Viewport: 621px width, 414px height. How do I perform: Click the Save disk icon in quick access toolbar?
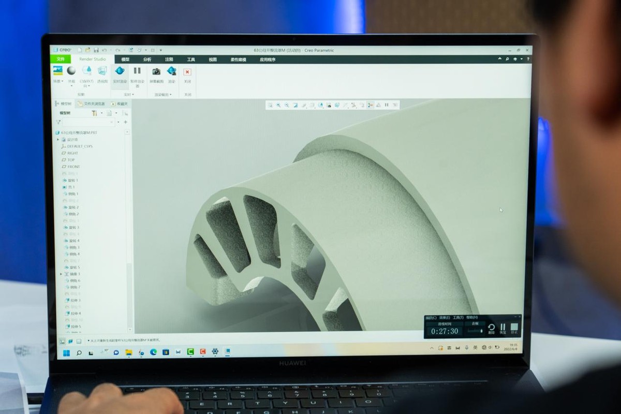click(96, 50)
